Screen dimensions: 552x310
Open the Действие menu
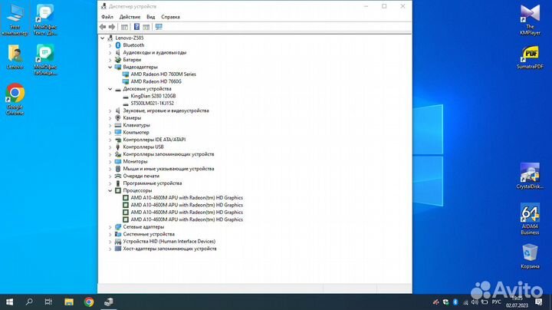click(x=130, y=17)
